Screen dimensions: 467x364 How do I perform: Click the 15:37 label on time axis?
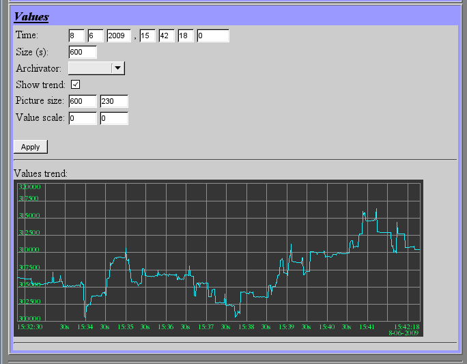206,327
